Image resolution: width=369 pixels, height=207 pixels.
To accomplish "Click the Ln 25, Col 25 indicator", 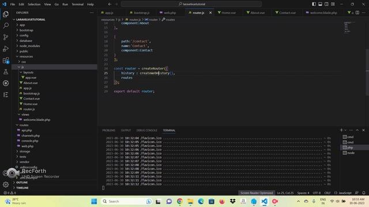I will (x=285, y=193).
